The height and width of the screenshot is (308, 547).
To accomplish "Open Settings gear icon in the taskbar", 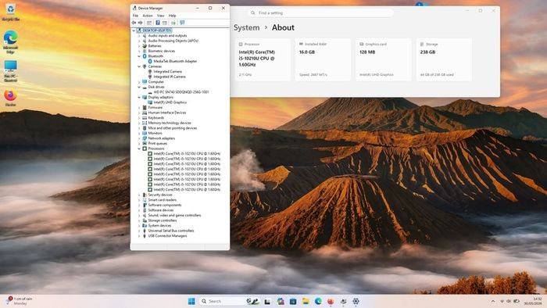I will [356, 301].
